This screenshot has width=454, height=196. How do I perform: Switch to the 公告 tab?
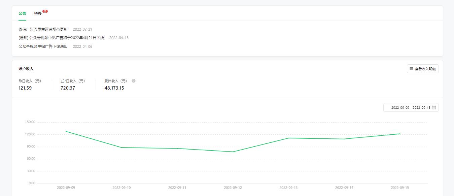coord(22,14)
